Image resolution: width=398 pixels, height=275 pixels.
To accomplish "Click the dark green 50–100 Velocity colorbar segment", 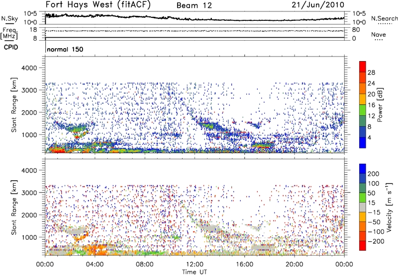I will pyautogui.click(x=363, y=188).
